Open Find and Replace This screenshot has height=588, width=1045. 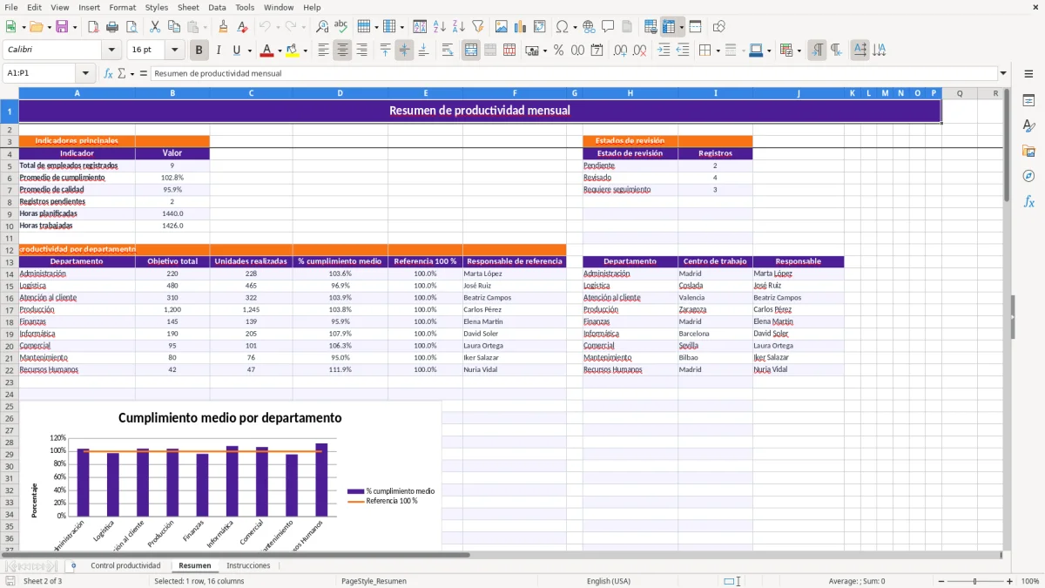(322, 27)
